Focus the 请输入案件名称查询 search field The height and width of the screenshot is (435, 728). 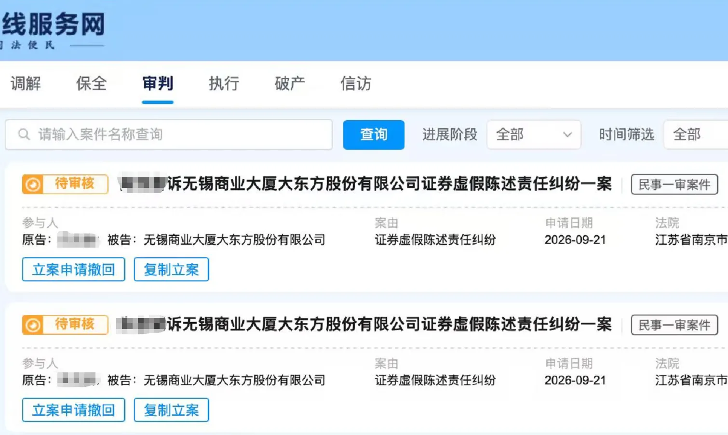tap(169, 134)
